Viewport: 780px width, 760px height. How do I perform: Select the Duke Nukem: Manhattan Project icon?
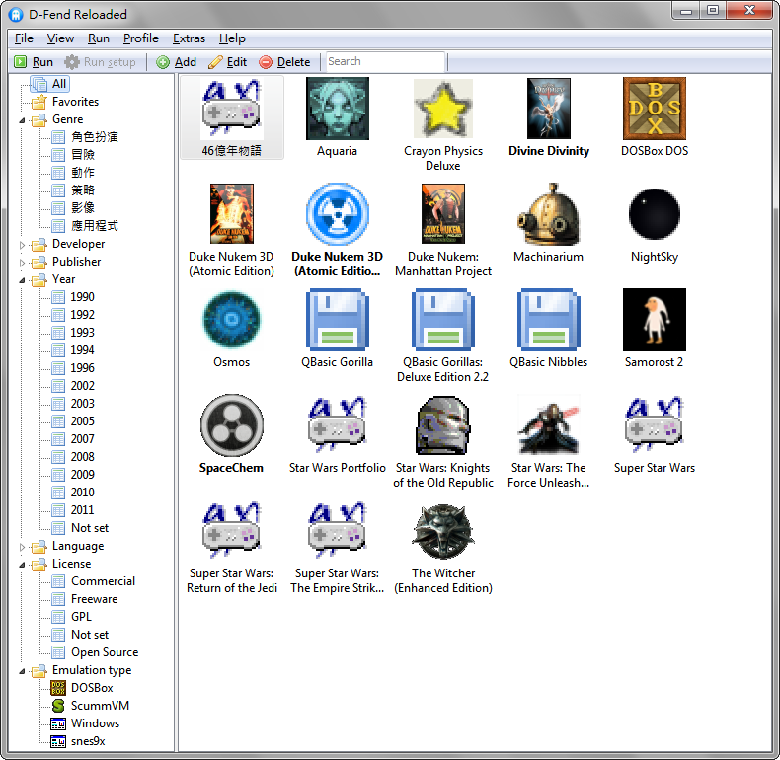pyautogui.click(x=442, y=214)
